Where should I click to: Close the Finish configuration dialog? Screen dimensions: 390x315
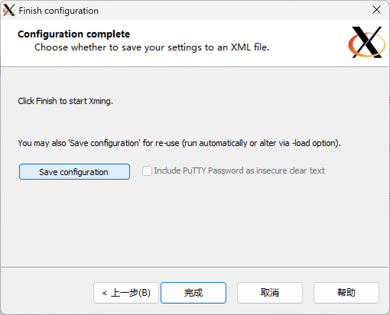(377, 10)
